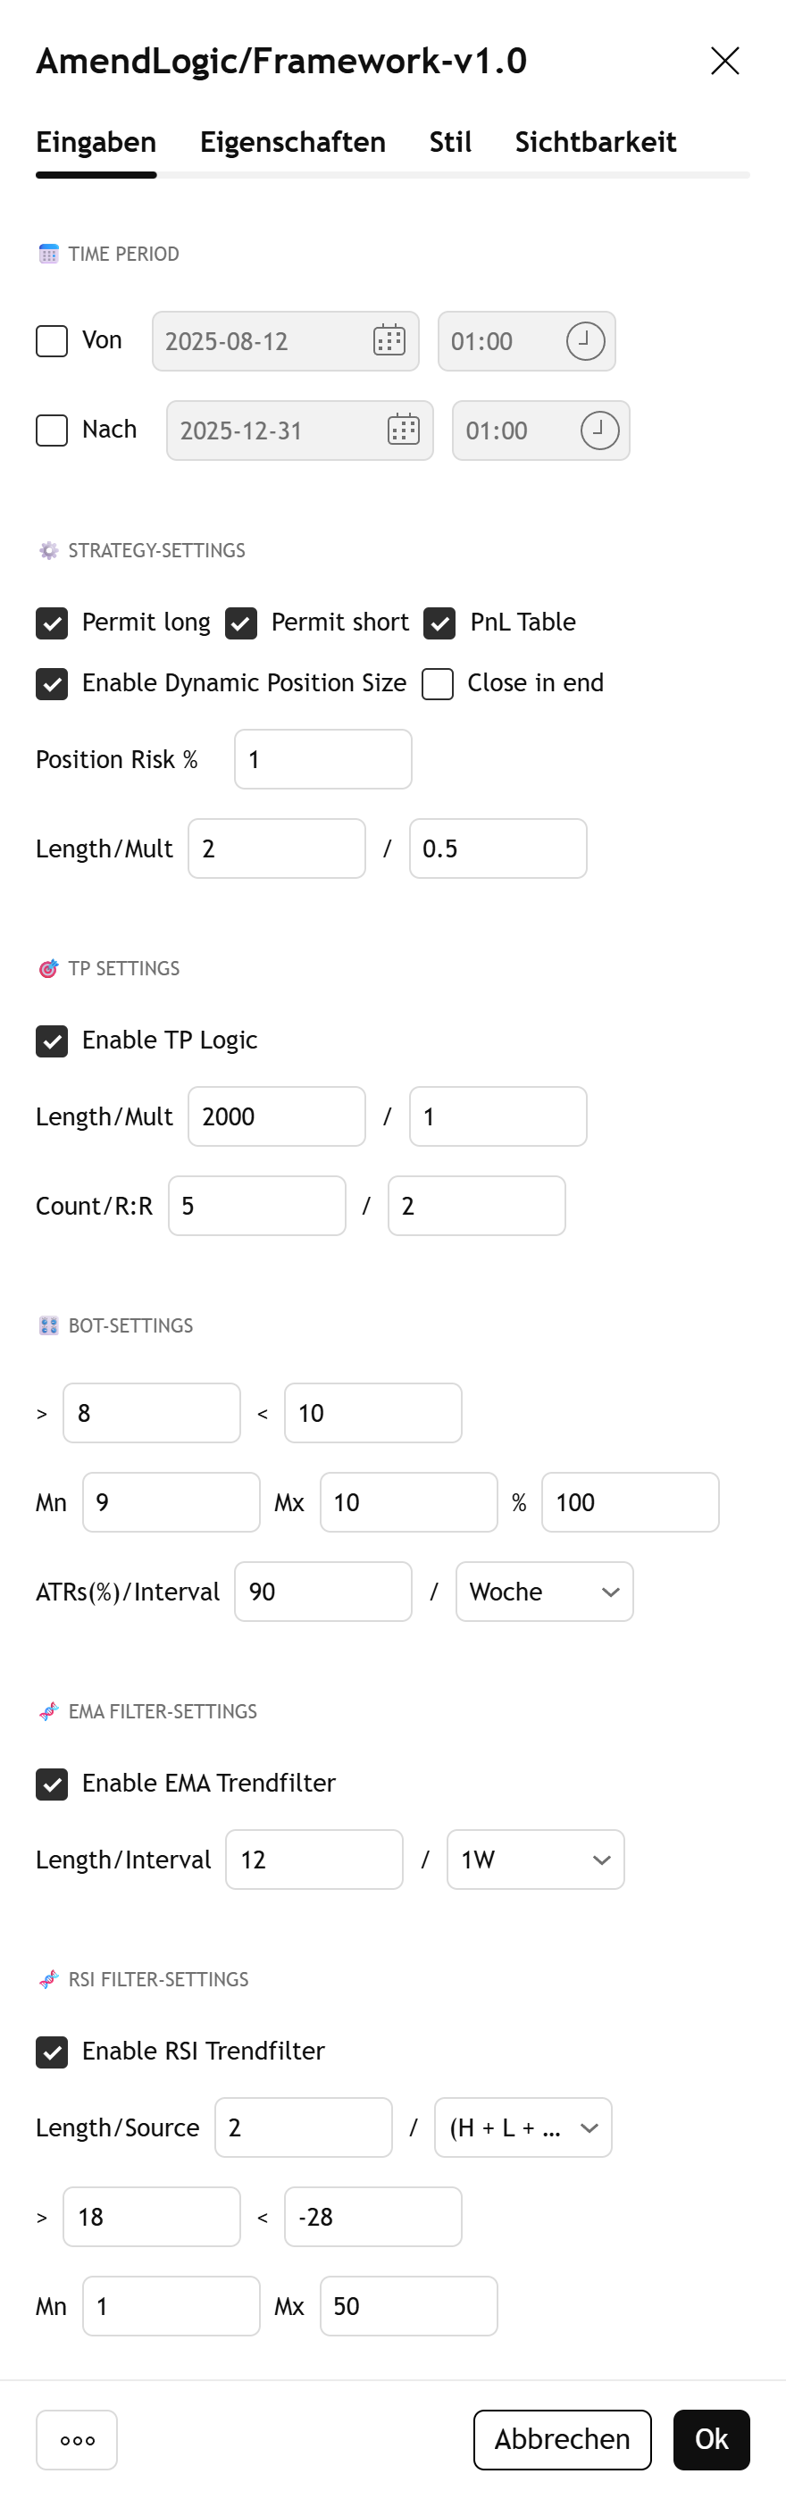This screenshot has height=2499, width=786.
Task: Click the gear icon beside STRATEGY-SETTINGS
Action: click(48, 551)
